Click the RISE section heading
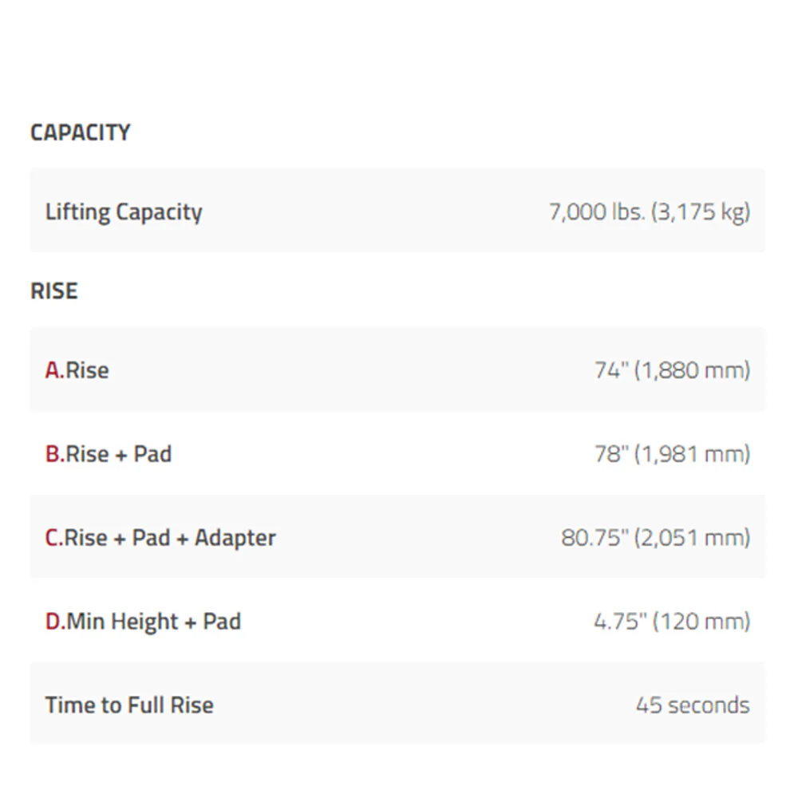 54,291
